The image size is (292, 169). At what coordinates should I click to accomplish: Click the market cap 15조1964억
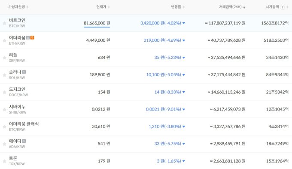coord(277,161)
